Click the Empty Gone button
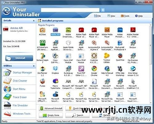Screen dimensions: 154x124 pyautogui.click(x=51, y=115)
